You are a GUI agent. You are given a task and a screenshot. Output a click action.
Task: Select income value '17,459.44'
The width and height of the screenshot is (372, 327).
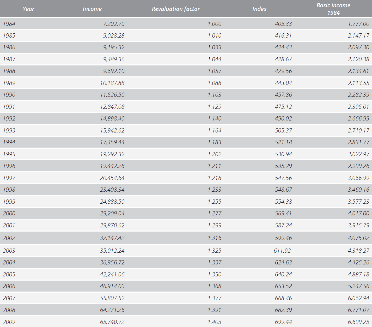(x=112, y=142)
